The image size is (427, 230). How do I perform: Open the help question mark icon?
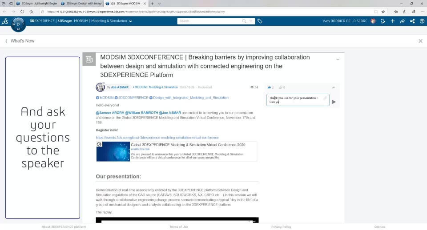pyautogui.click(x=422, y=21)
